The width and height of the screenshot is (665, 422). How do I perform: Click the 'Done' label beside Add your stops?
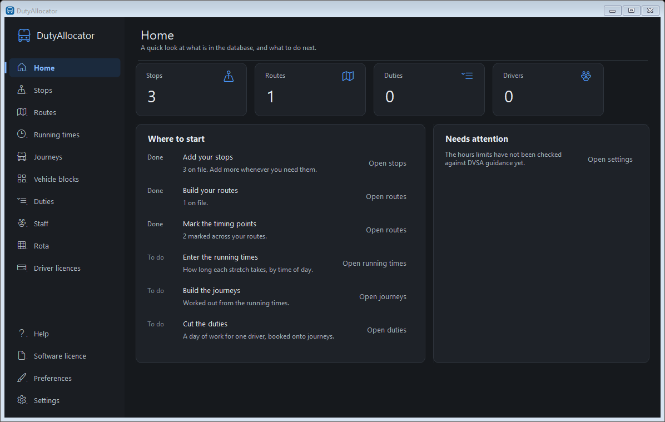click(155, 157)
